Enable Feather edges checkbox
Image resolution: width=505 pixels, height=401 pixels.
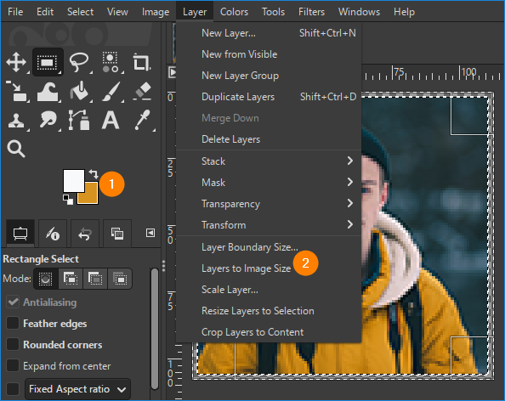tap(13, 324)
